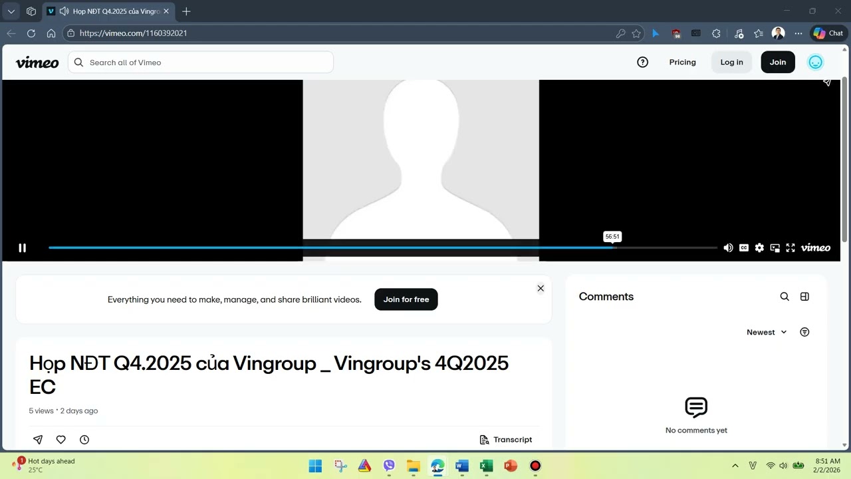
Task: Open the tab search dropdown arrow
Action: (11, 11)
